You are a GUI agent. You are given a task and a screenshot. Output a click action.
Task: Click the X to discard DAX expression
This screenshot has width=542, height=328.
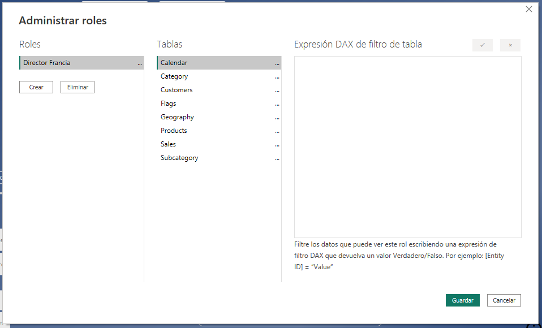pyautogui.click(x=510, y=45)
